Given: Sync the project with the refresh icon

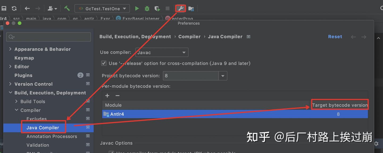Looking at the screenshot, I should (14, 8).
